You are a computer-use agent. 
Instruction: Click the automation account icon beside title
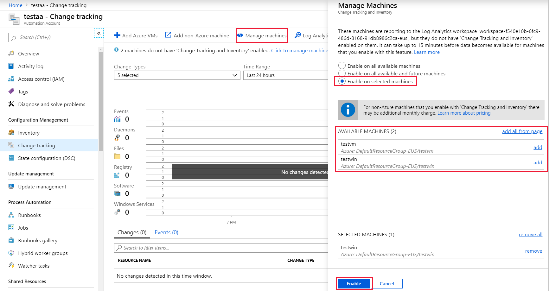coord(14,19)
